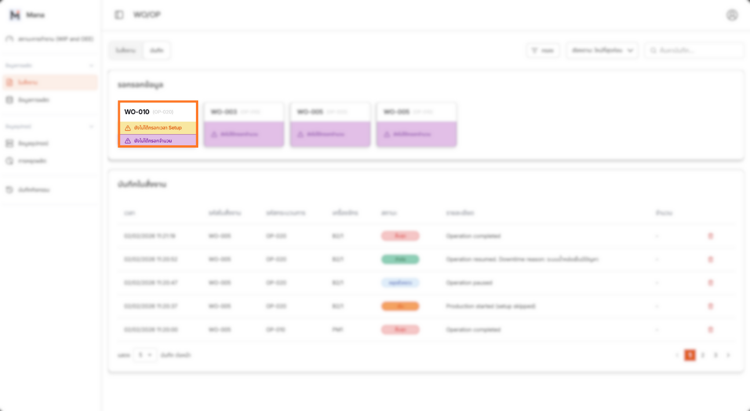Click the funnel filter button
Viewport: 750px width, 411px height.
click(x=543, y=51)
